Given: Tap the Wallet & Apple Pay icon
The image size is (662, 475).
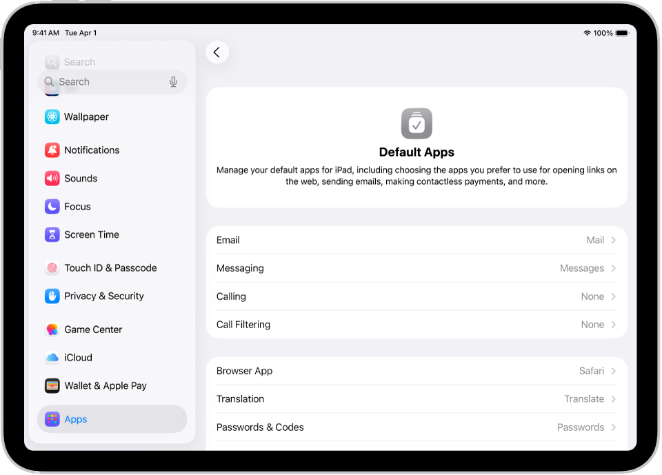Looking at the screenshot, I should tap(52, 386).
